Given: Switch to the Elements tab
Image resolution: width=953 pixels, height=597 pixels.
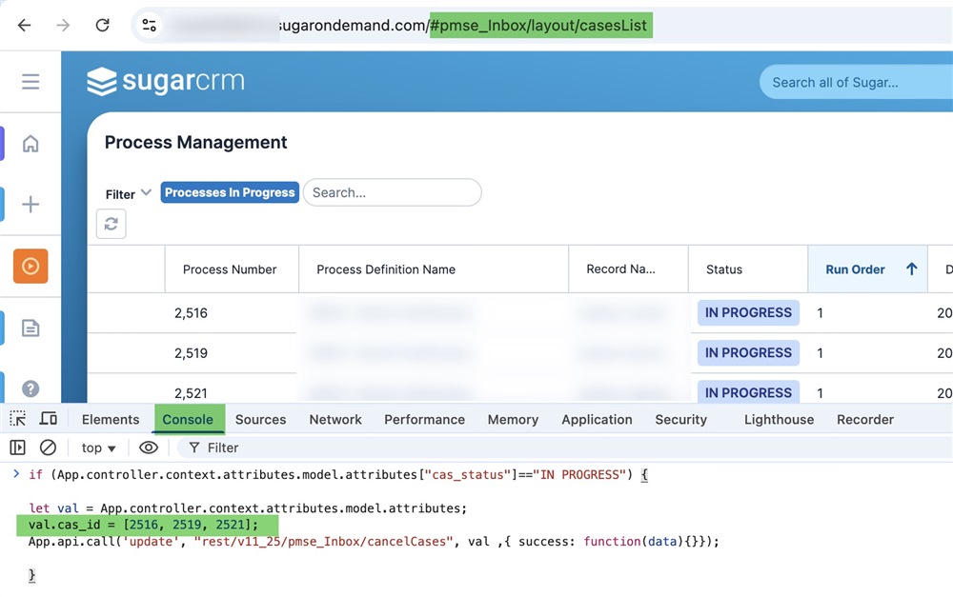Looking at the screenshot, I should click(110, 419).
